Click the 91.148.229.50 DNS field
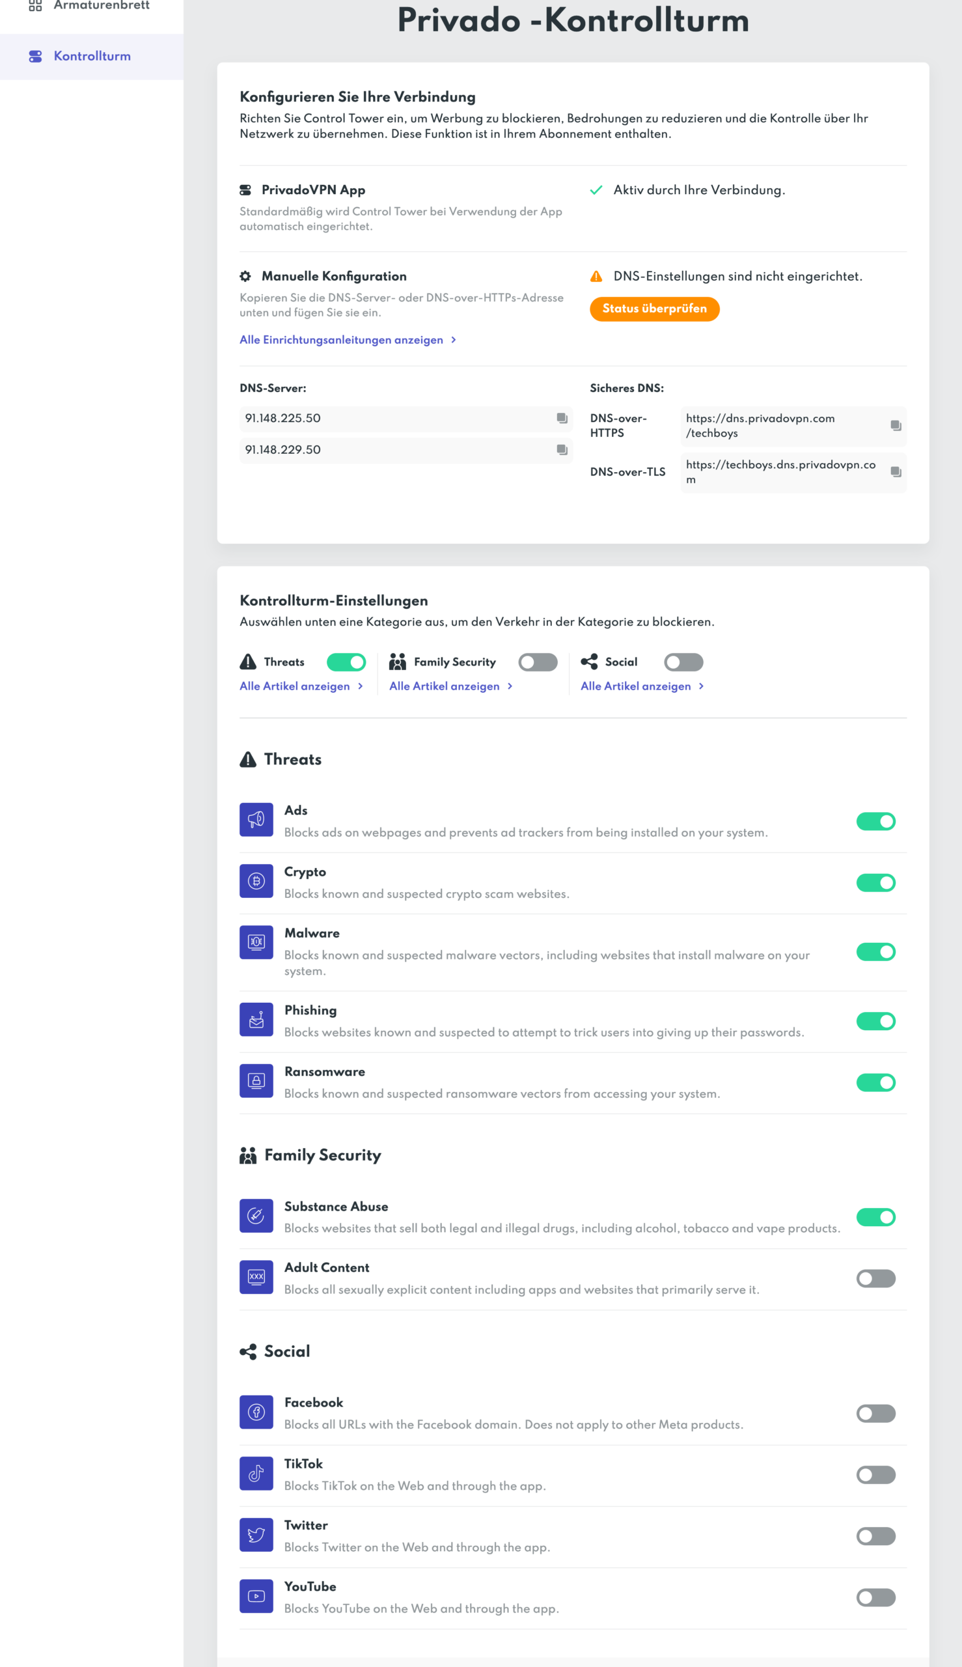Viewport: 962px width, 1667px height. 405,450
